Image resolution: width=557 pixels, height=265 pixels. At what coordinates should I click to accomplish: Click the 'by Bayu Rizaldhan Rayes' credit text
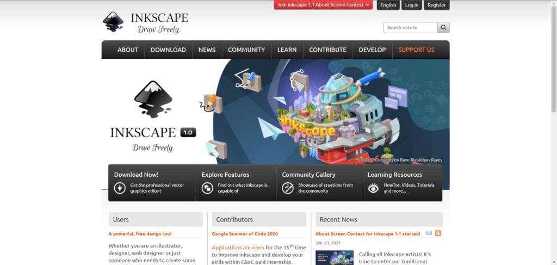point(418,160)
